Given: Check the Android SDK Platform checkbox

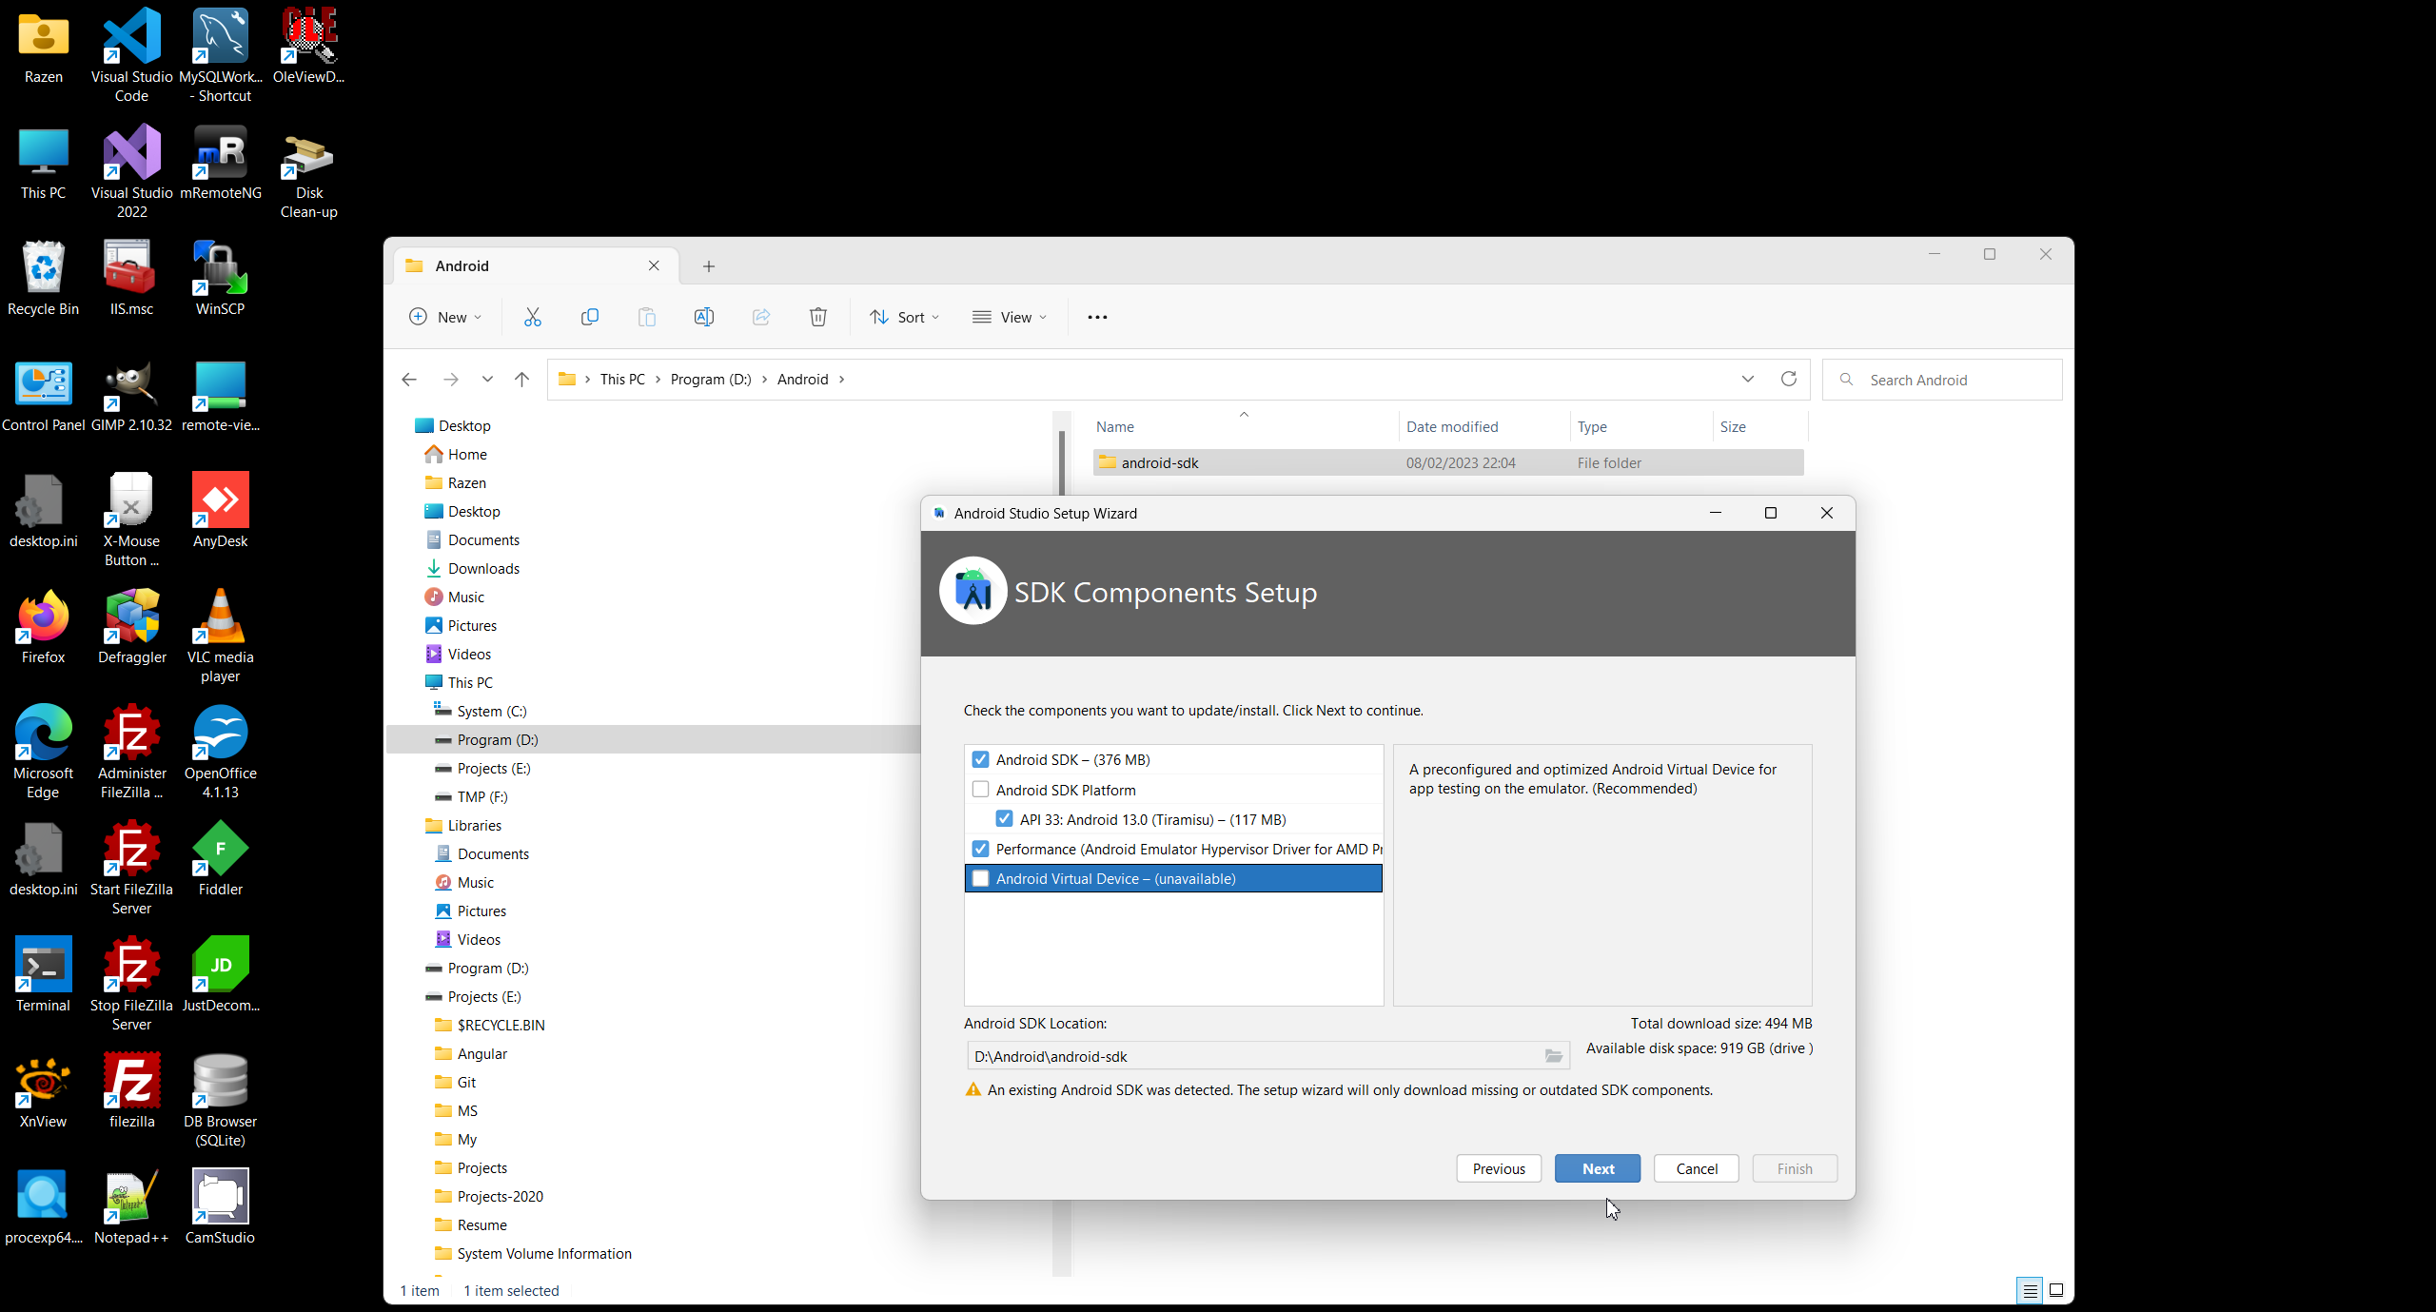Looking at the screenshot, I should click(x=980, y=790).
